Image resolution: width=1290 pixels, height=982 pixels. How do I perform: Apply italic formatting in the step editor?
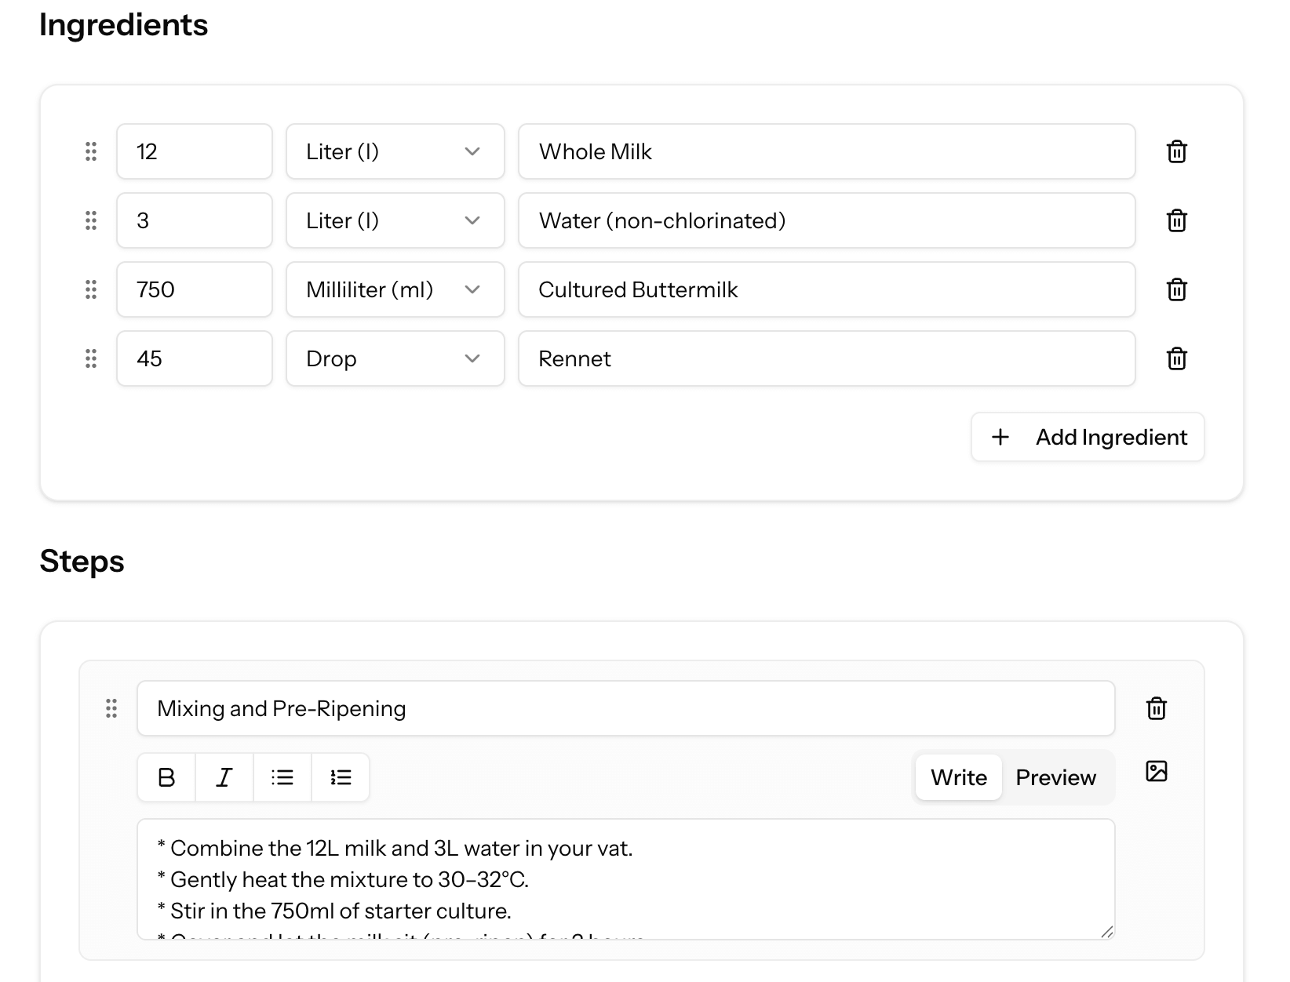coord(224,777)
